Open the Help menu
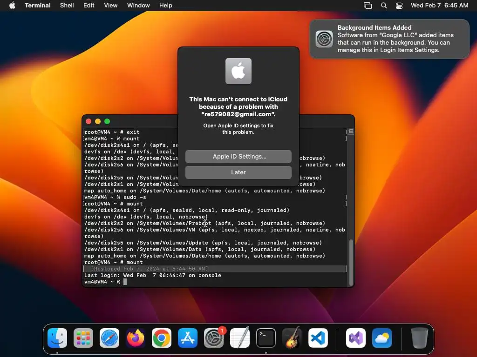The height and width of the screenshot is (357, 477). 166,6
